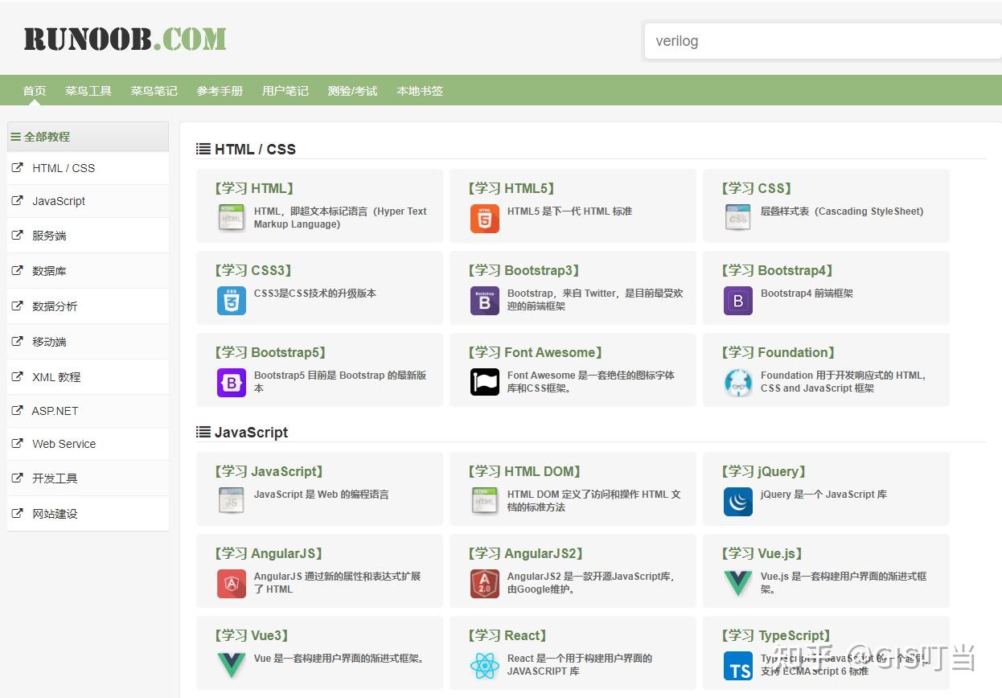Click the Font Awesome flag icon
1002x698 pixels.
pyautogui.click(x=485, y=382)
